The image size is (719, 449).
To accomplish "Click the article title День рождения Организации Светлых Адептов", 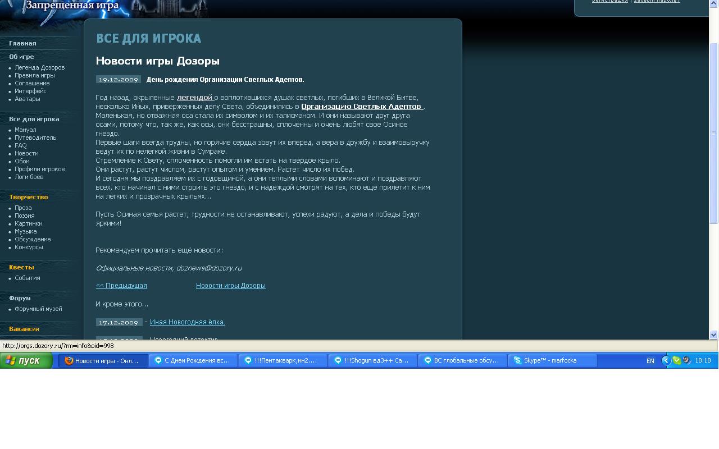I will [x=225, y=80].
